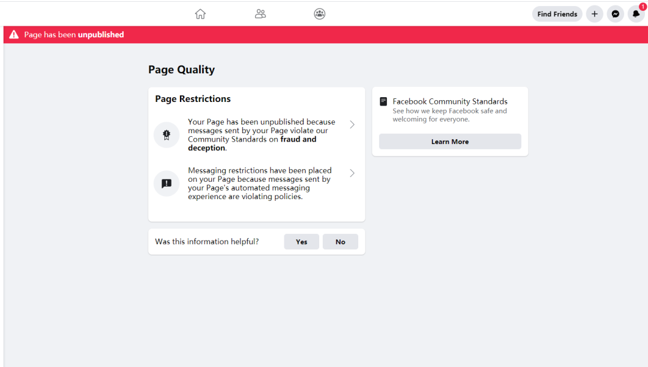
Task: Click the 'Page has been unpublished' banner text
Action: coord(74,35)
